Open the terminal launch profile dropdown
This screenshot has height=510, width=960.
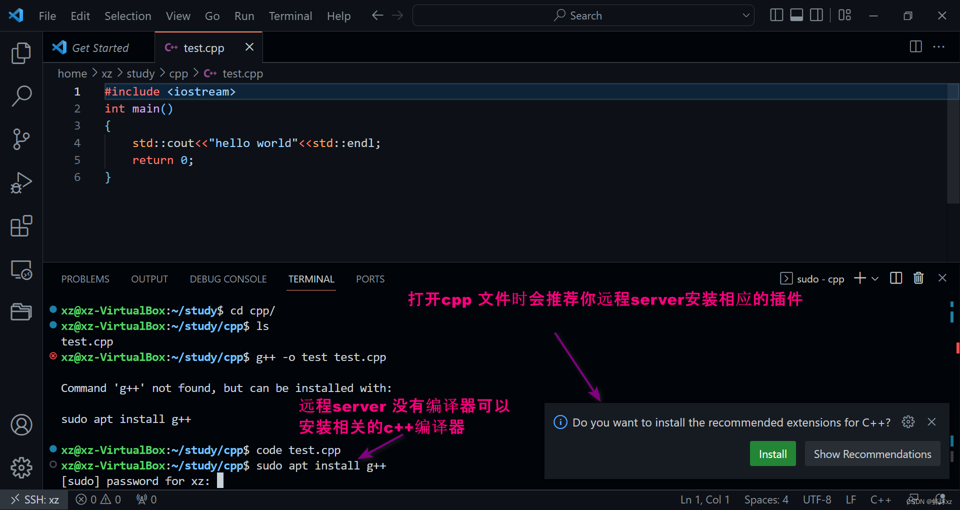pyautogui.click(x=875, y=278)
